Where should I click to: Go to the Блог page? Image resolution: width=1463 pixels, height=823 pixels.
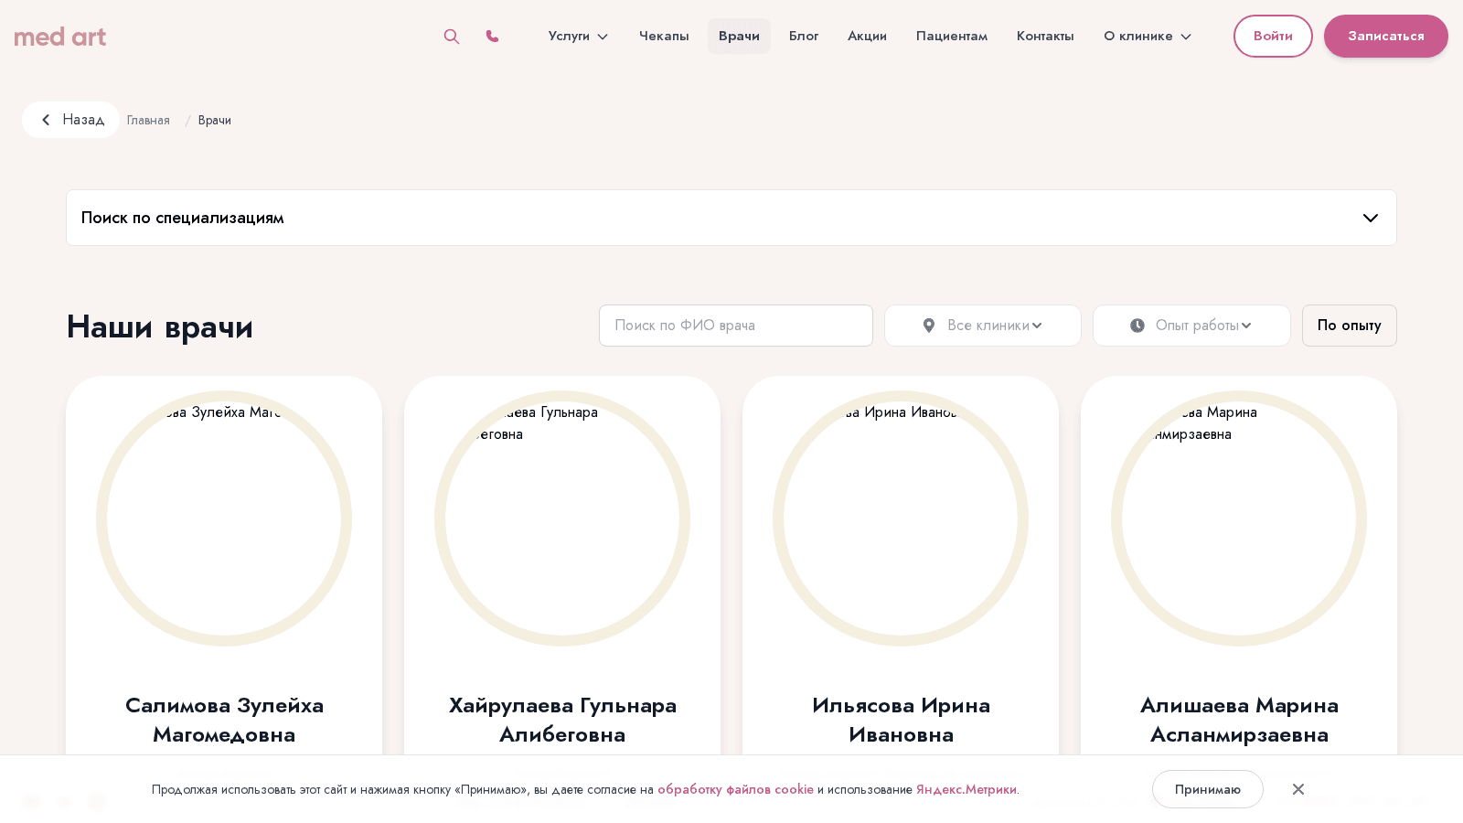(x=804, y=36)
